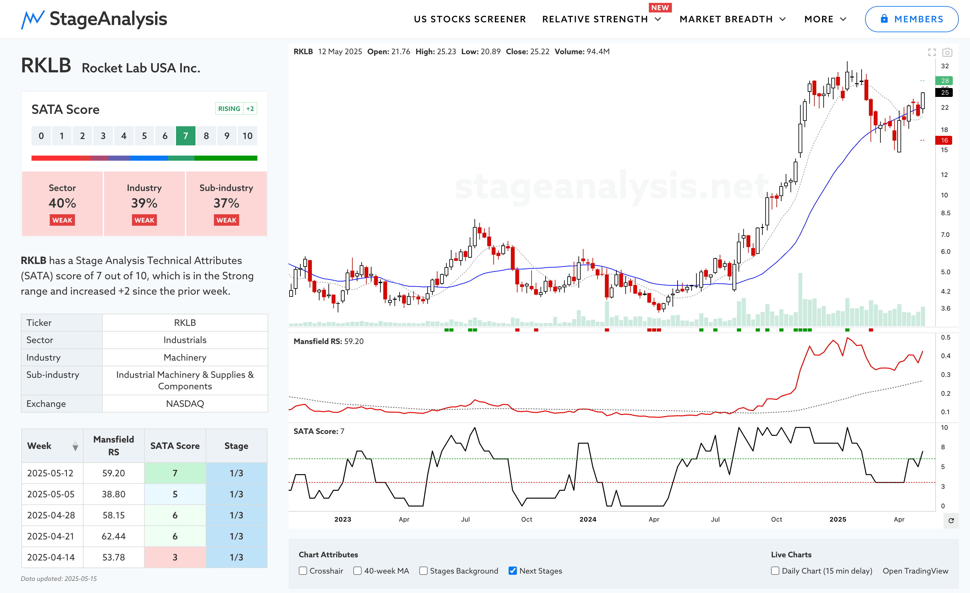The image size is (970, 593).
Task: Open the Market Breadth menu
Action: [x=726, y=19]
